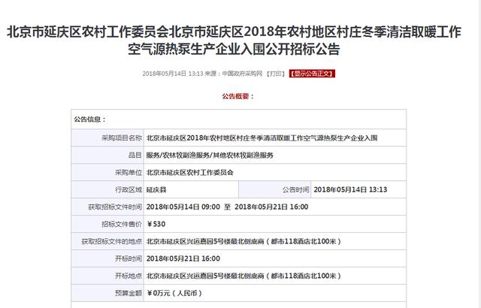
Task: Click the 延庆县 region value
Action: click(x=156, y=190)
